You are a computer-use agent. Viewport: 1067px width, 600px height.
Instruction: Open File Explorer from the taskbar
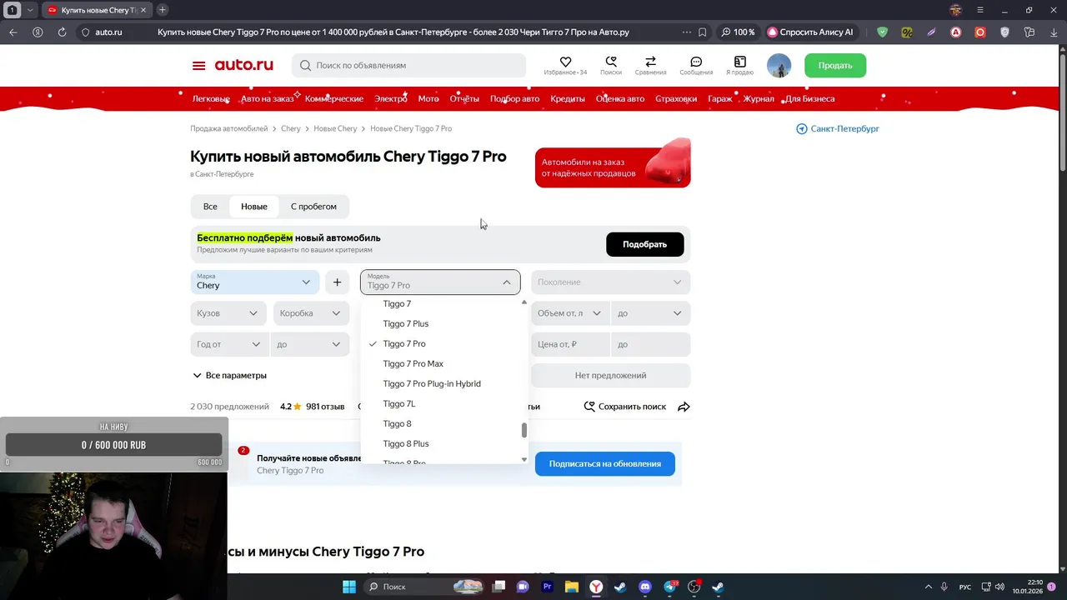click(572, 587)
